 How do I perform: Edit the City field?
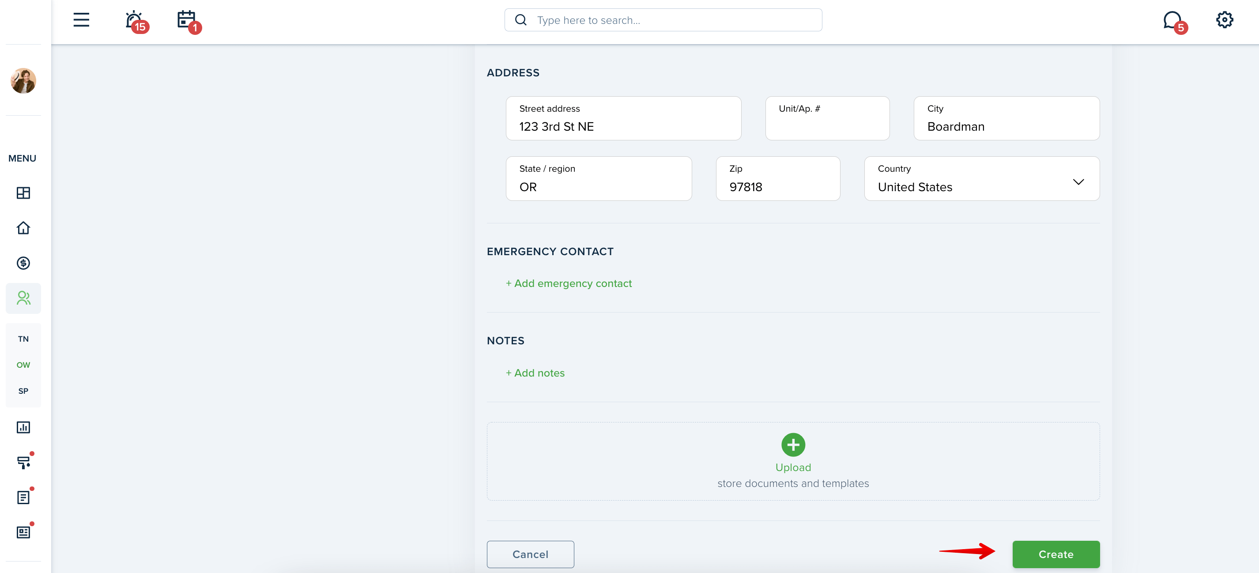pyautogui.click(x=1007, y=118)
